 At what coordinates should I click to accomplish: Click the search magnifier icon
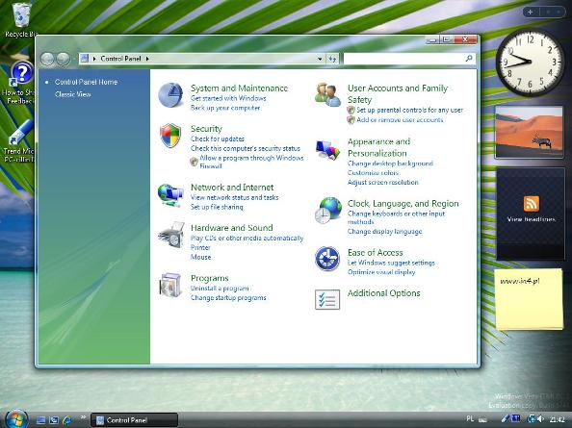[x=469, y=59]
